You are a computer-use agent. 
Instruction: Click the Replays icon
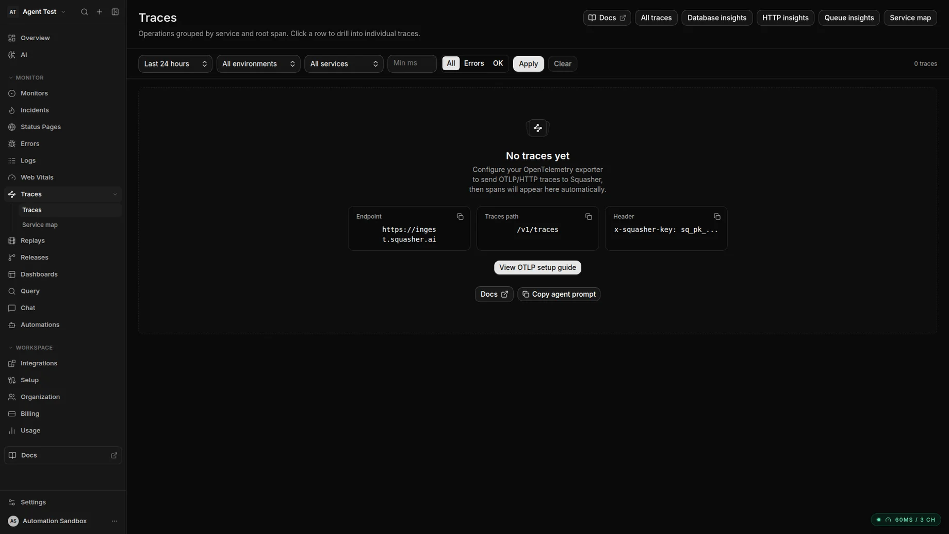click(12, 241)
